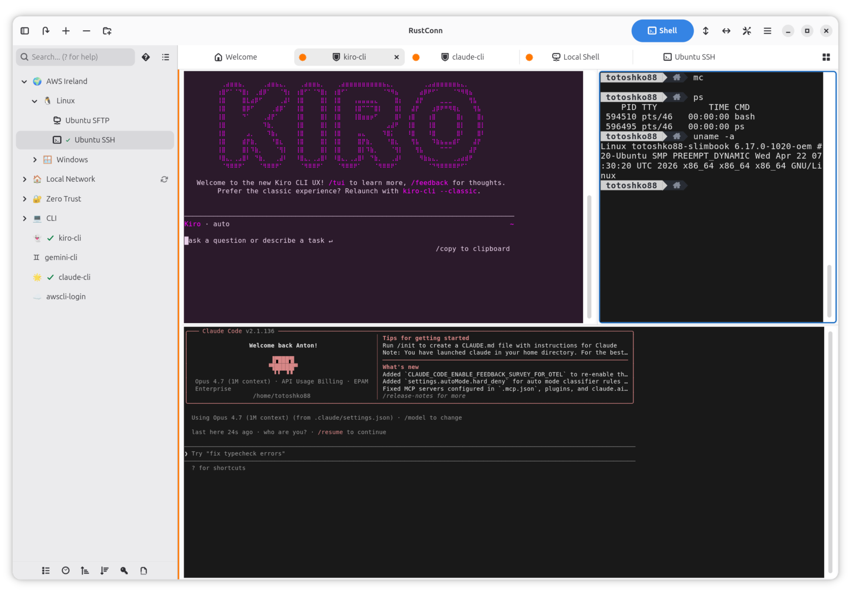Switch to the Ubuntu SSH tab
This screenshot has height=596, width=851.
pos(689,57)
